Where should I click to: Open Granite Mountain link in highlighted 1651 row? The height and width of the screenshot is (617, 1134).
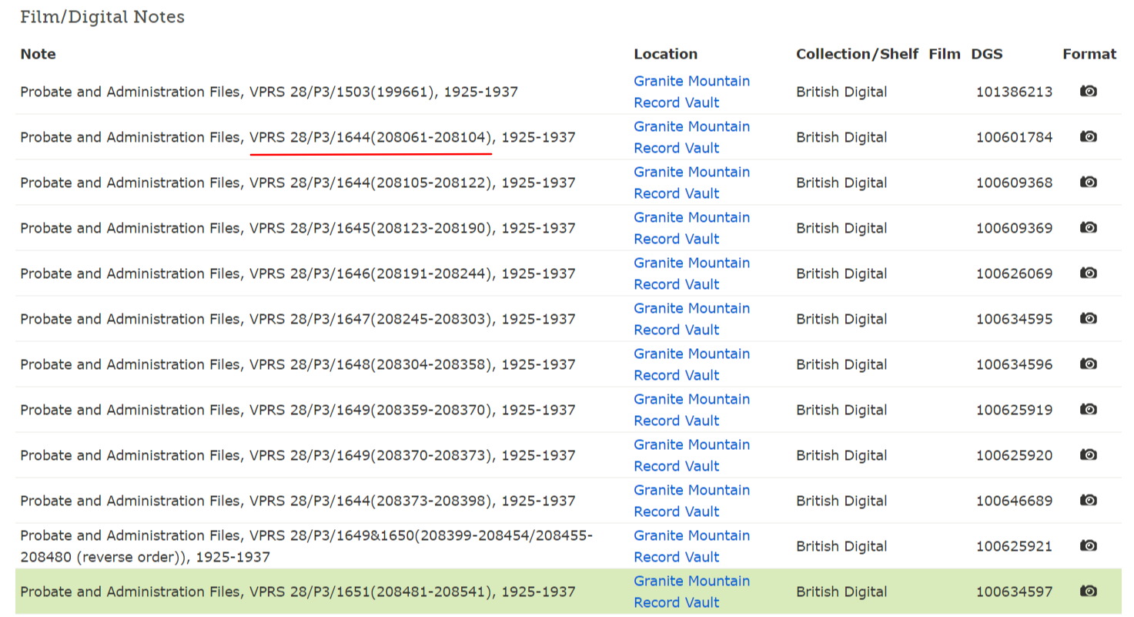pos(691,592)
